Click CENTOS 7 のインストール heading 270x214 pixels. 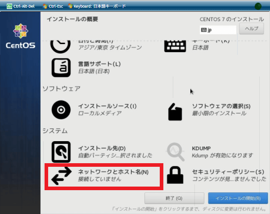pyautogui.click(x=232, y=19)
